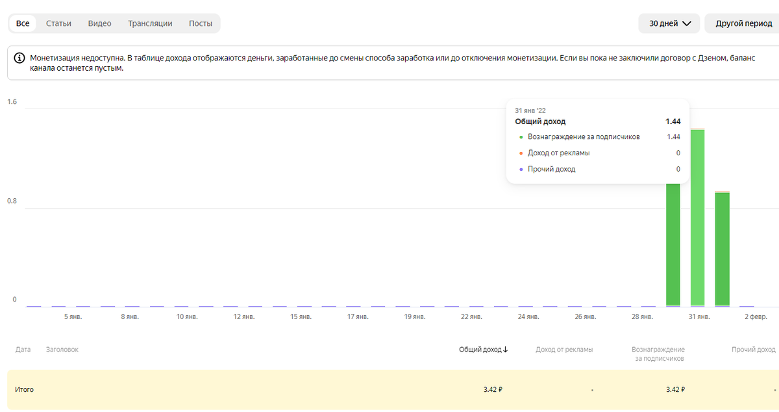This screenshot has height=412, width=779.
Task: Click the "Общий доход" label in the tooltip
Action: 540,122
